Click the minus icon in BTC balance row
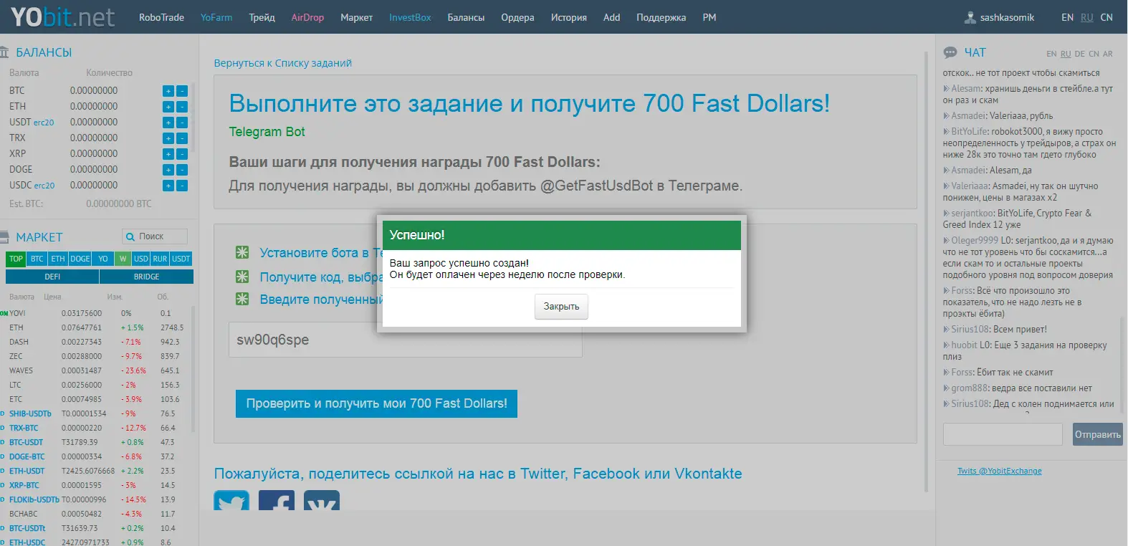The height and width of the screenshot is (546, 1128). point(182,91)
